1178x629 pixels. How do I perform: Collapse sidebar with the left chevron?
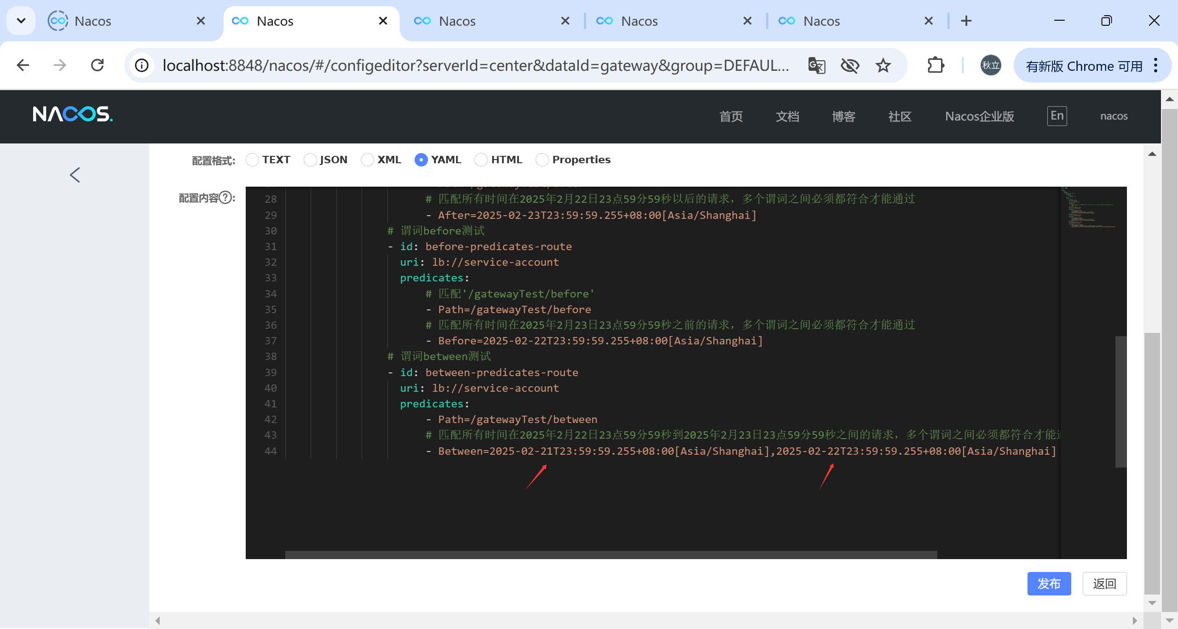[x=75, y=175]
